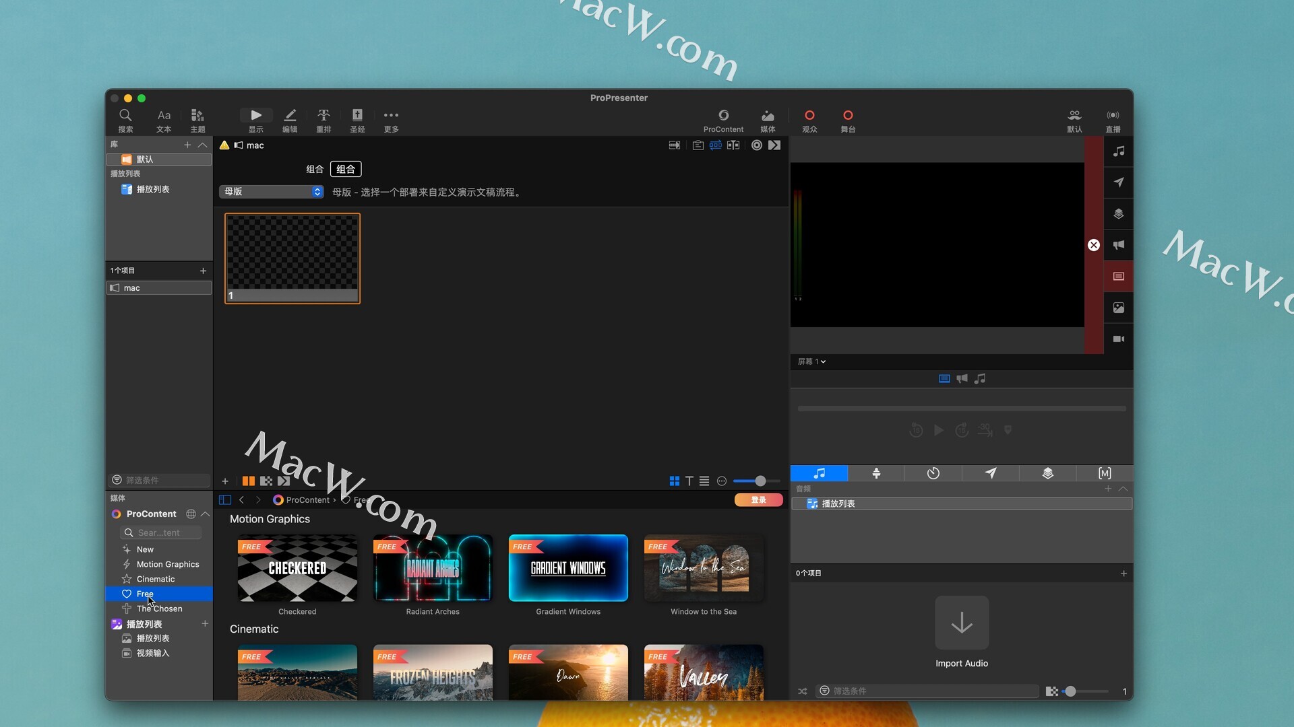Toggle the 舞台 stage output
1294x727 pixels.
click(848, 120)
